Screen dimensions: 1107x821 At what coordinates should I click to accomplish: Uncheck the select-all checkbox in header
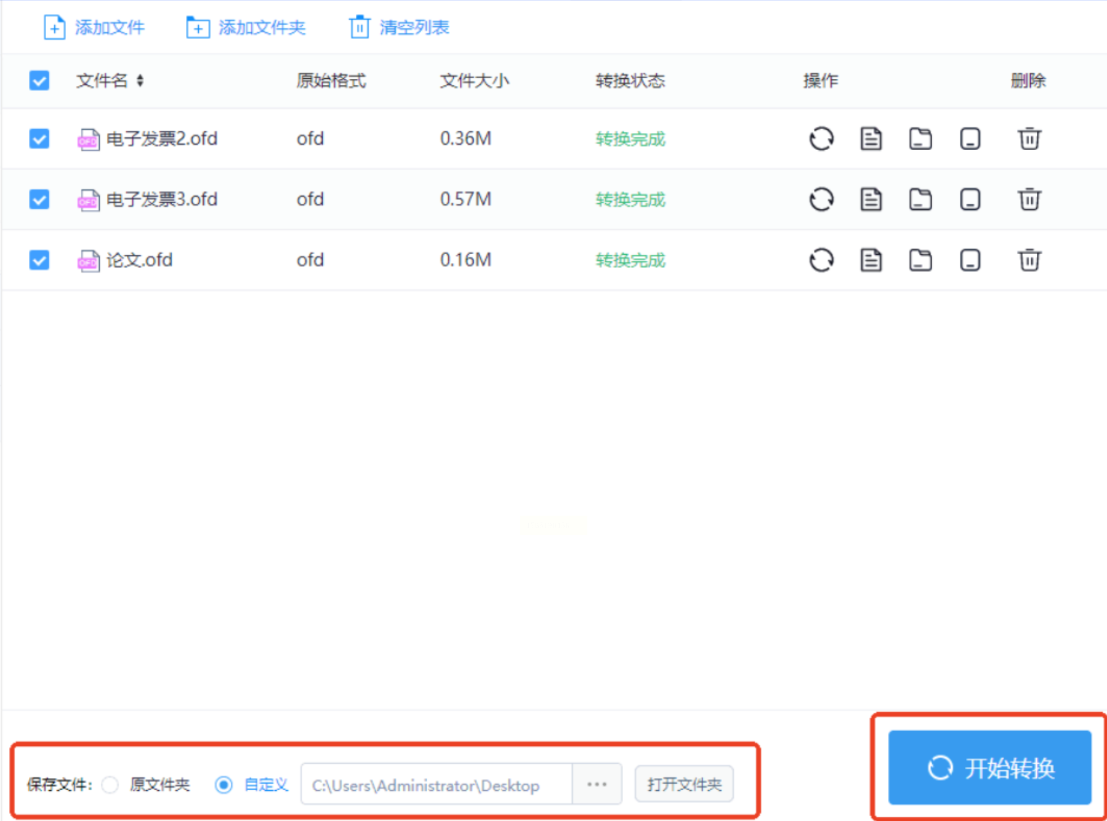[x=39, y=81]
